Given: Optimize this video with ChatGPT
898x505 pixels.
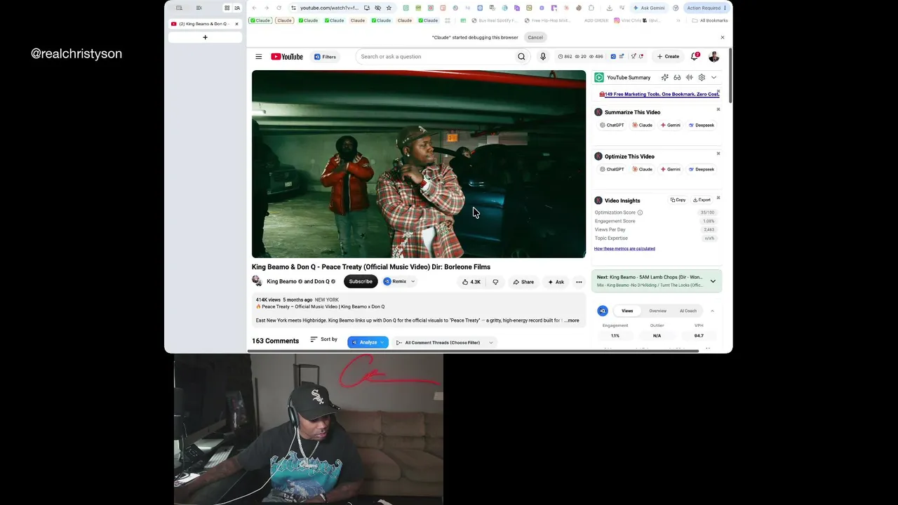Looking at the screenshot, I should [x=612, y=169].
